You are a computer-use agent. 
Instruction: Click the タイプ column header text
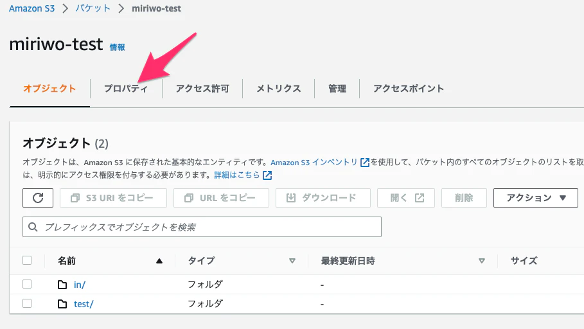pyautogui.click(x=201, y=261)
